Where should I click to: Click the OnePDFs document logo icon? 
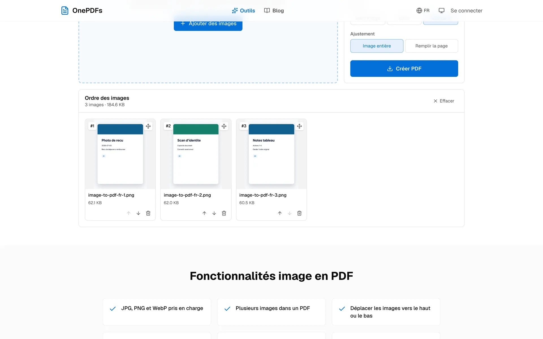point(65,10)
